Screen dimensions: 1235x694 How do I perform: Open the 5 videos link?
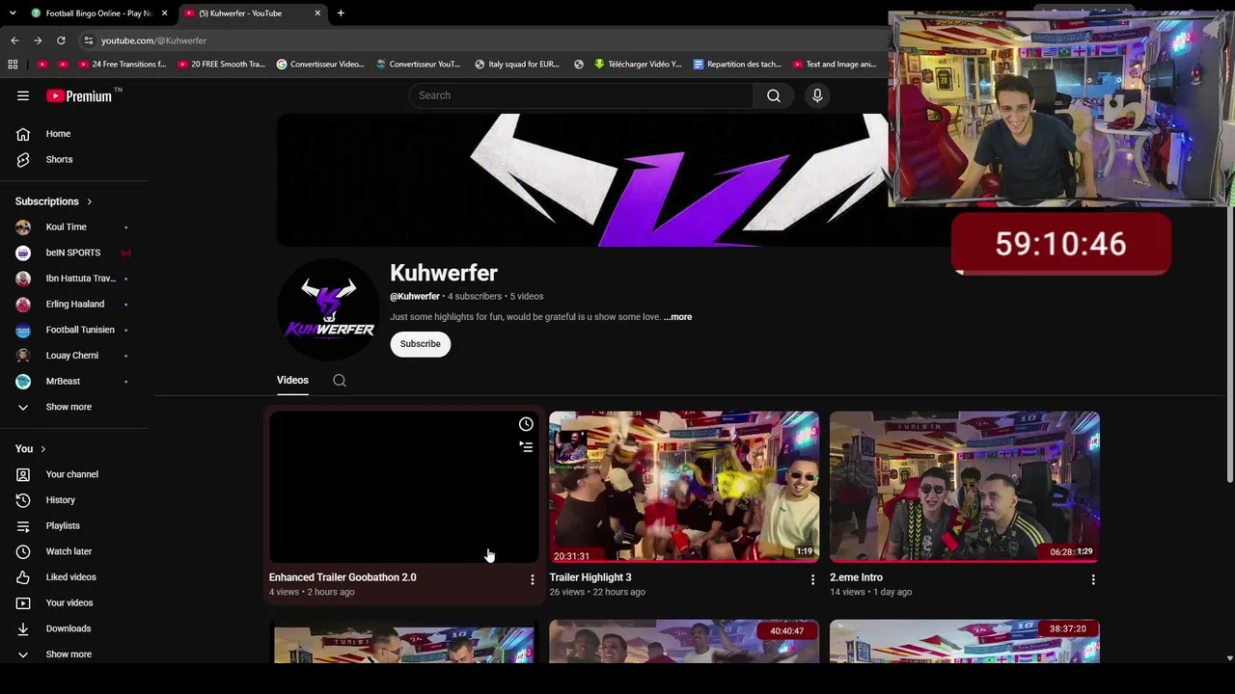(x=527, y=297)
